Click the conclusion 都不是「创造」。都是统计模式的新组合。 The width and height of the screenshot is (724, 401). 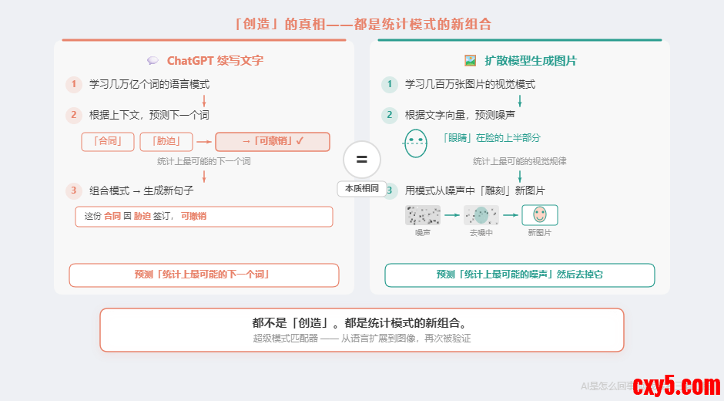coord(362,323)
